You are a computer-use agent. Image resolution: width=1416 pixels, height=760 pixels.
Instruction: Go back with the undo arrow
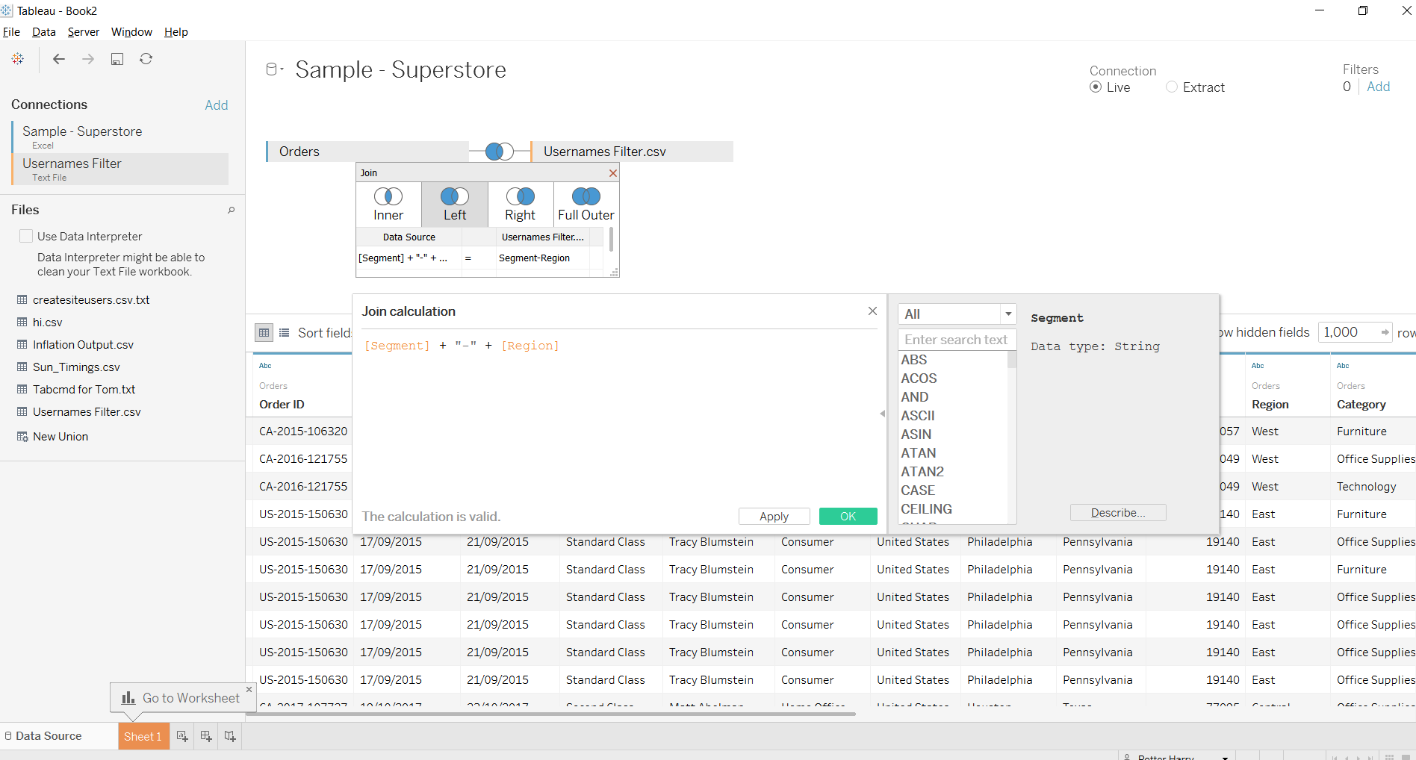pos(59,59)
